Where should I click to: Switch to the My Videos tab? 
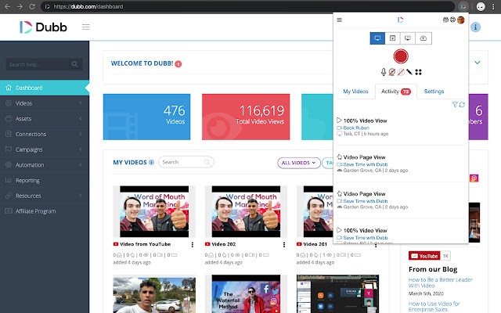pyautogui.click(x=355, y=92)
